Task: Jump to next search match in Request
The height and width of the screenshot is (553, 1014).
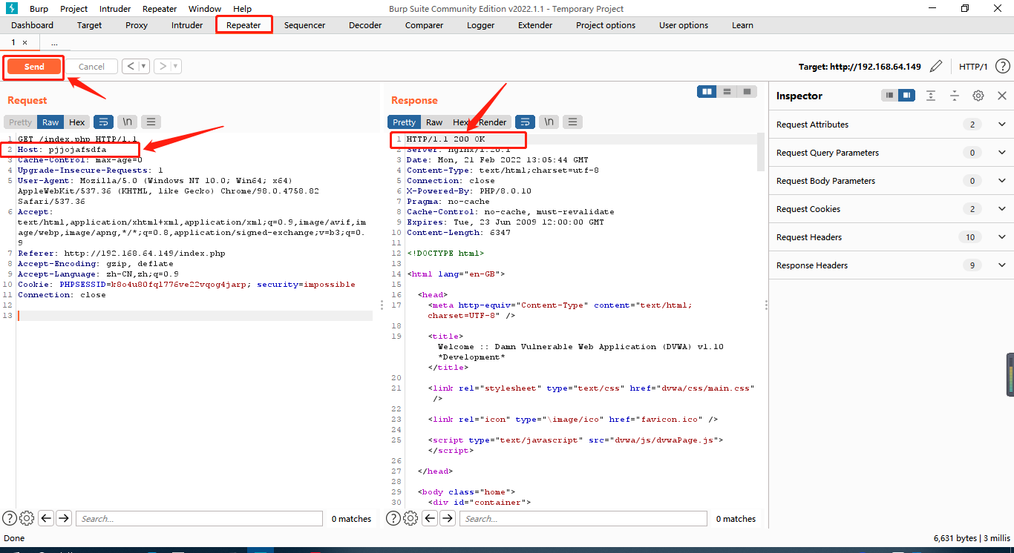Action: coord(64,518)
